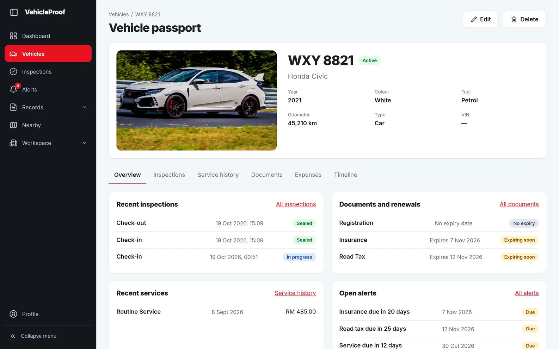Click the RM 485.00 service cost

(x=301, y=312)
